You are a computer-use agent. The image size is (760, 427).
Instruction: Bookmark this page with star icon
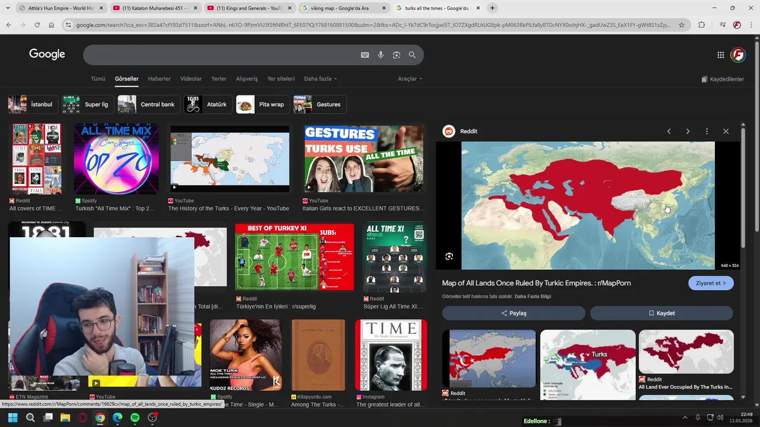coord(682,25)
